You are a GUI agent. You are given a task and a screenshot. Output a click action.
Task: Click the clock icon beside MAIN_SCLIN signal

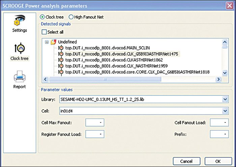point(61,48)
